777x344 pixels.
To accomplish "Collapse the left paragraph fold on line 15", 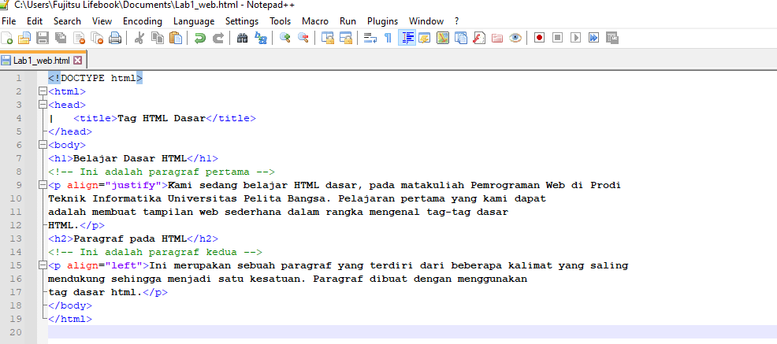I will [42, 265].
